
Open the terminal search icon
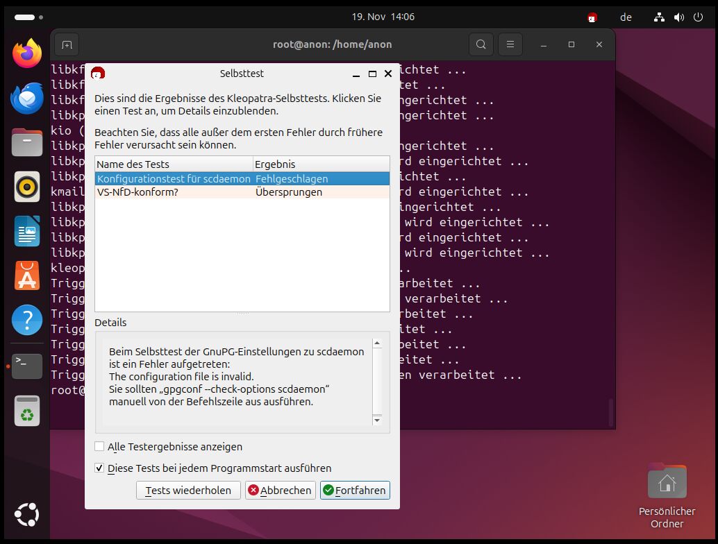(481, 44)
